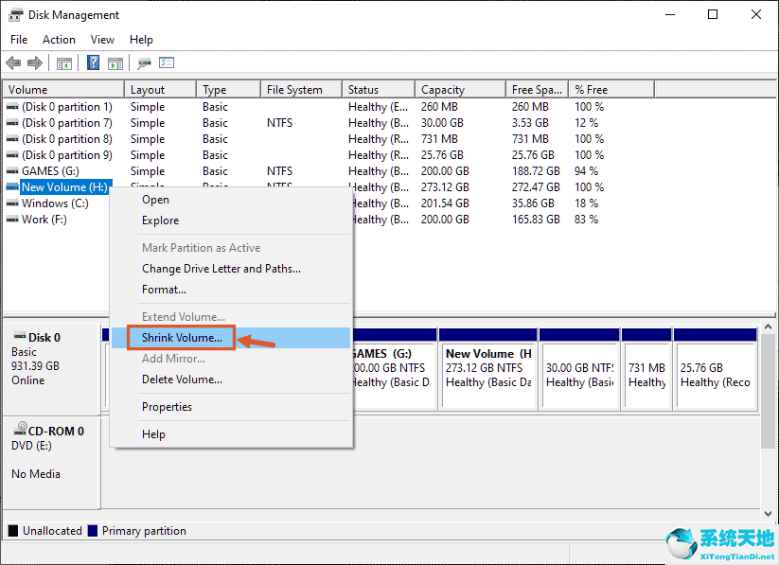779x565 pixels.
Task: Select the Disk 0 drive icon
Action: [x=21, y=337]
